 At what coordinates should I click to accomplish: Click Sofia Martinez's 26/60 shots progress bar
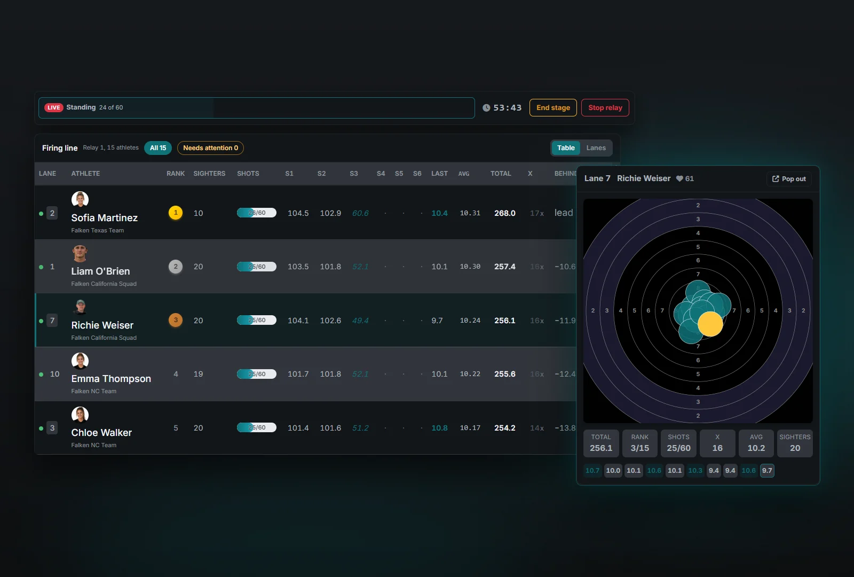tap(257, 213)
